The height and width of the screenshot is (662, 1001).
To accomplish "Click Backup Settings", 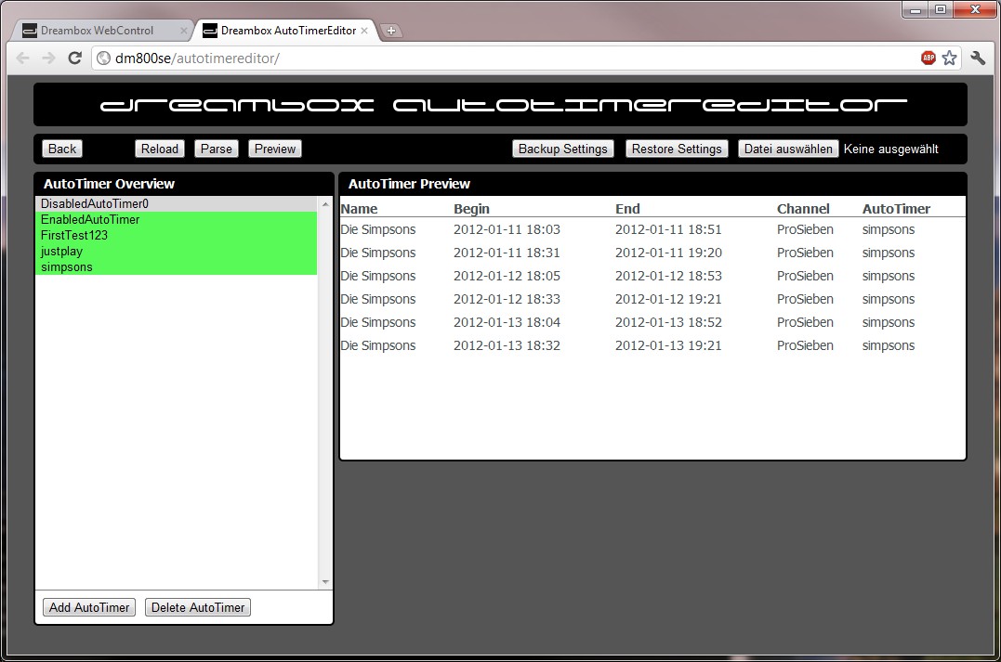I will 563,149.
